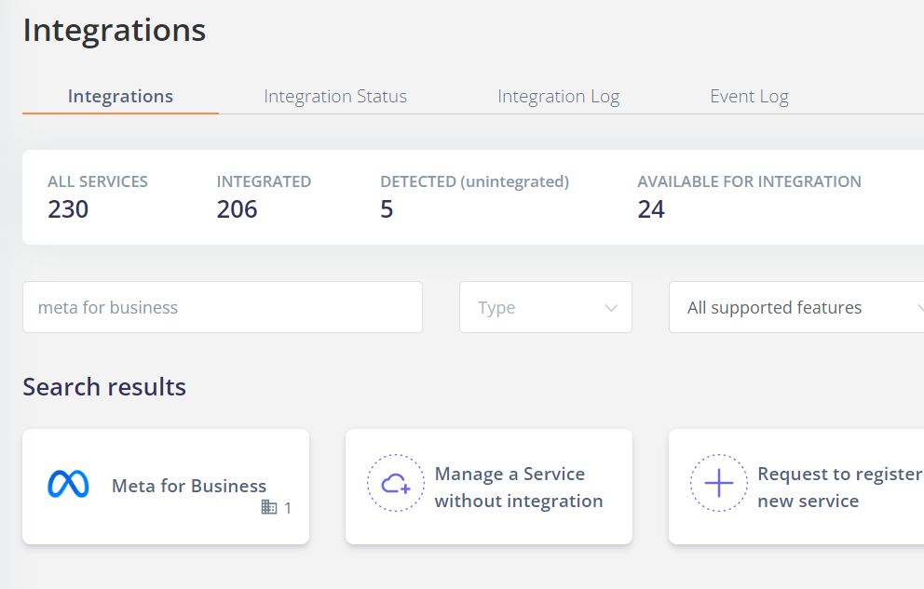Select Request to register new service
The width and height of the screenshot is (924, 589).
coord(838,488)
